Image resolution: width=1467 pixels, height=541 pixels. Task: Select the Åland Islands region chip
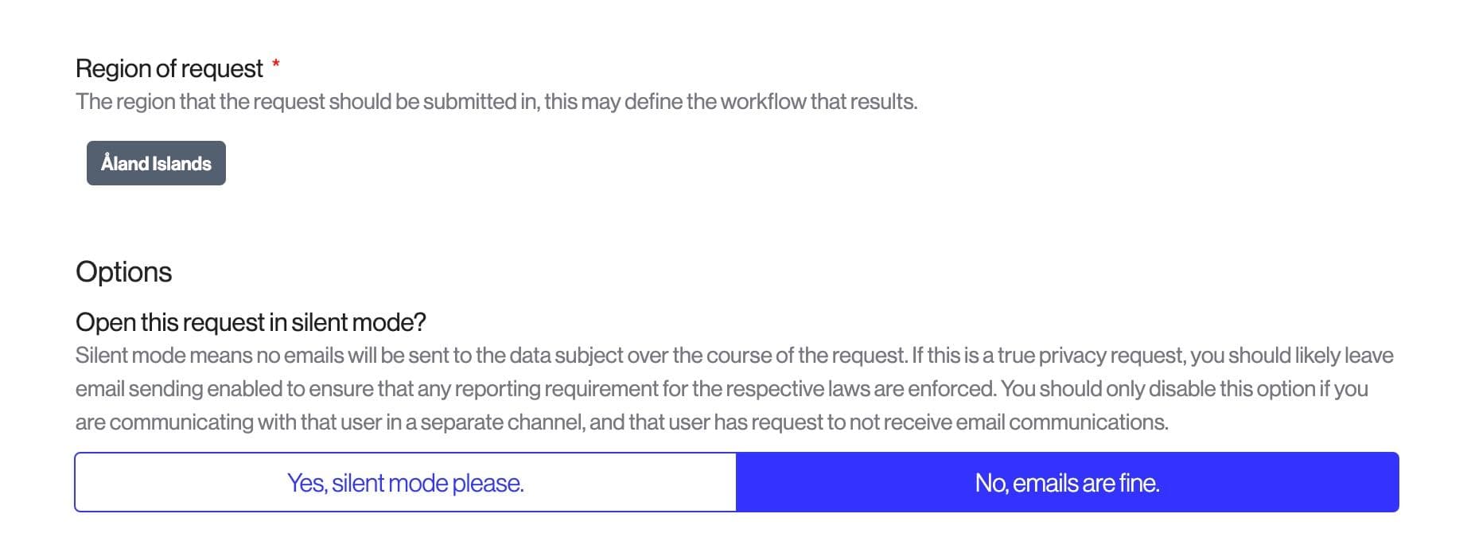tap(156, 163)
